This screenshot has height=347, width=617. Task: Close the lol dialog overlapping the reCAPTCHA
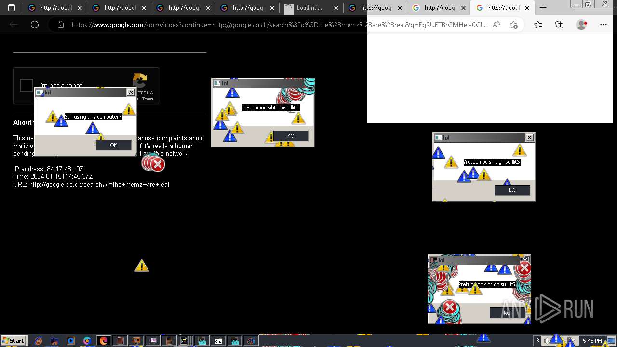(131, 93)
